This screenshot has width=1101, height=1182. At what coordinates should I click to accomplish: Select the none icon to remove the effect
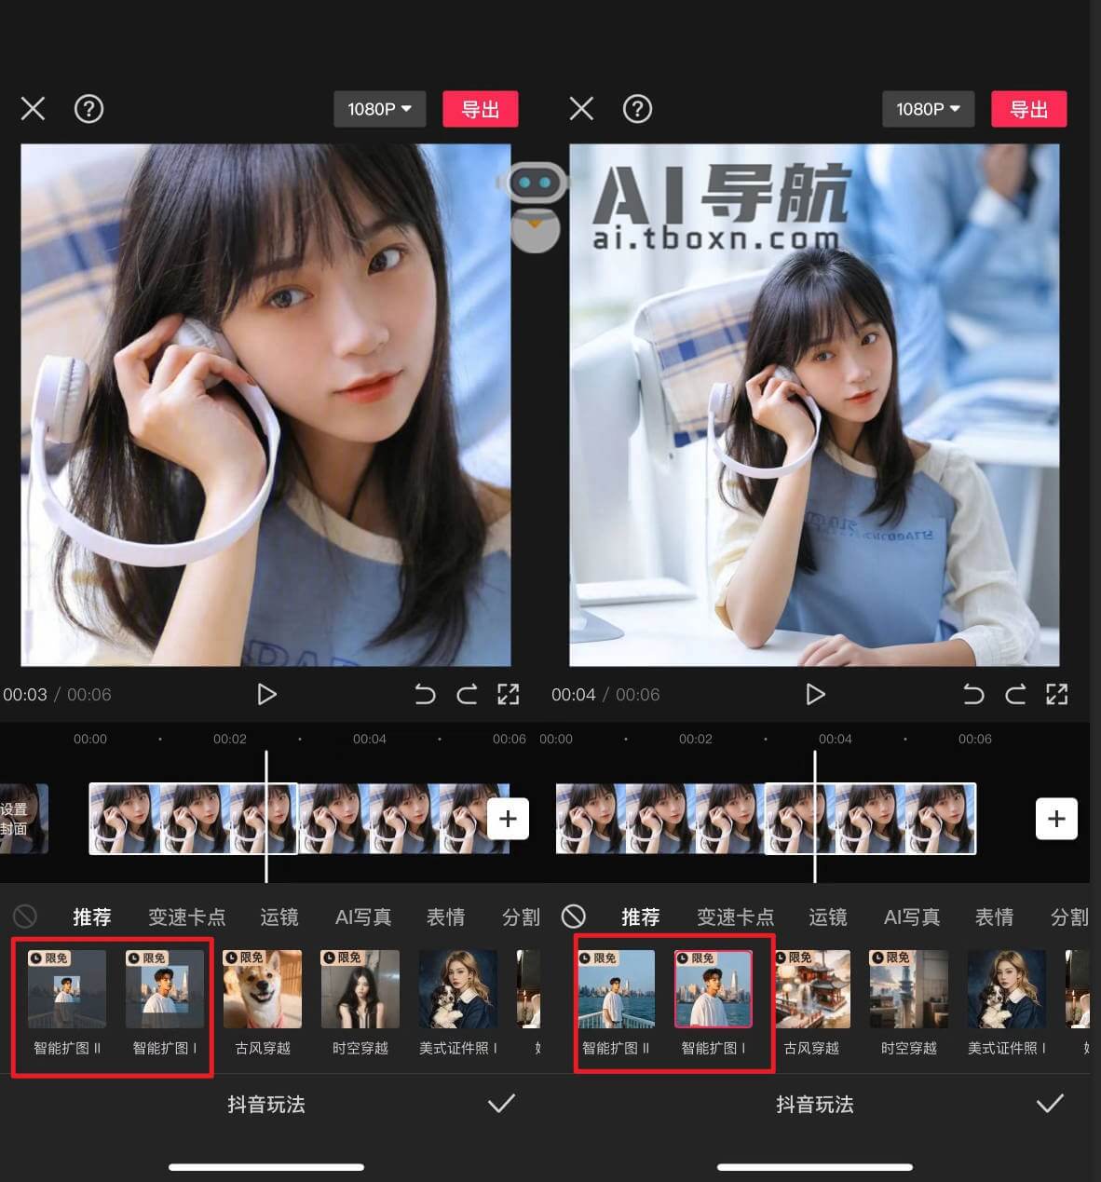(25, 916)
